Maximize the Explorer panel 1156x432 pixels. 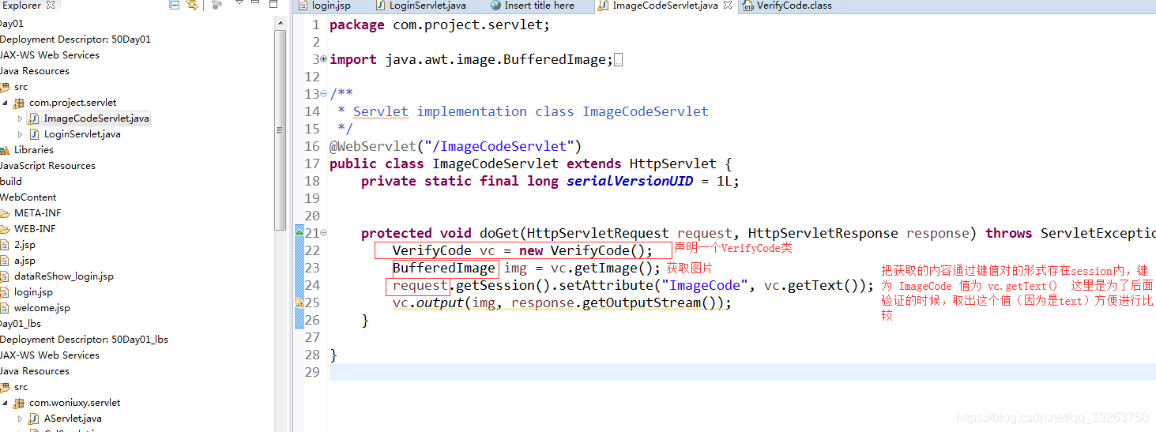[273, 4]
